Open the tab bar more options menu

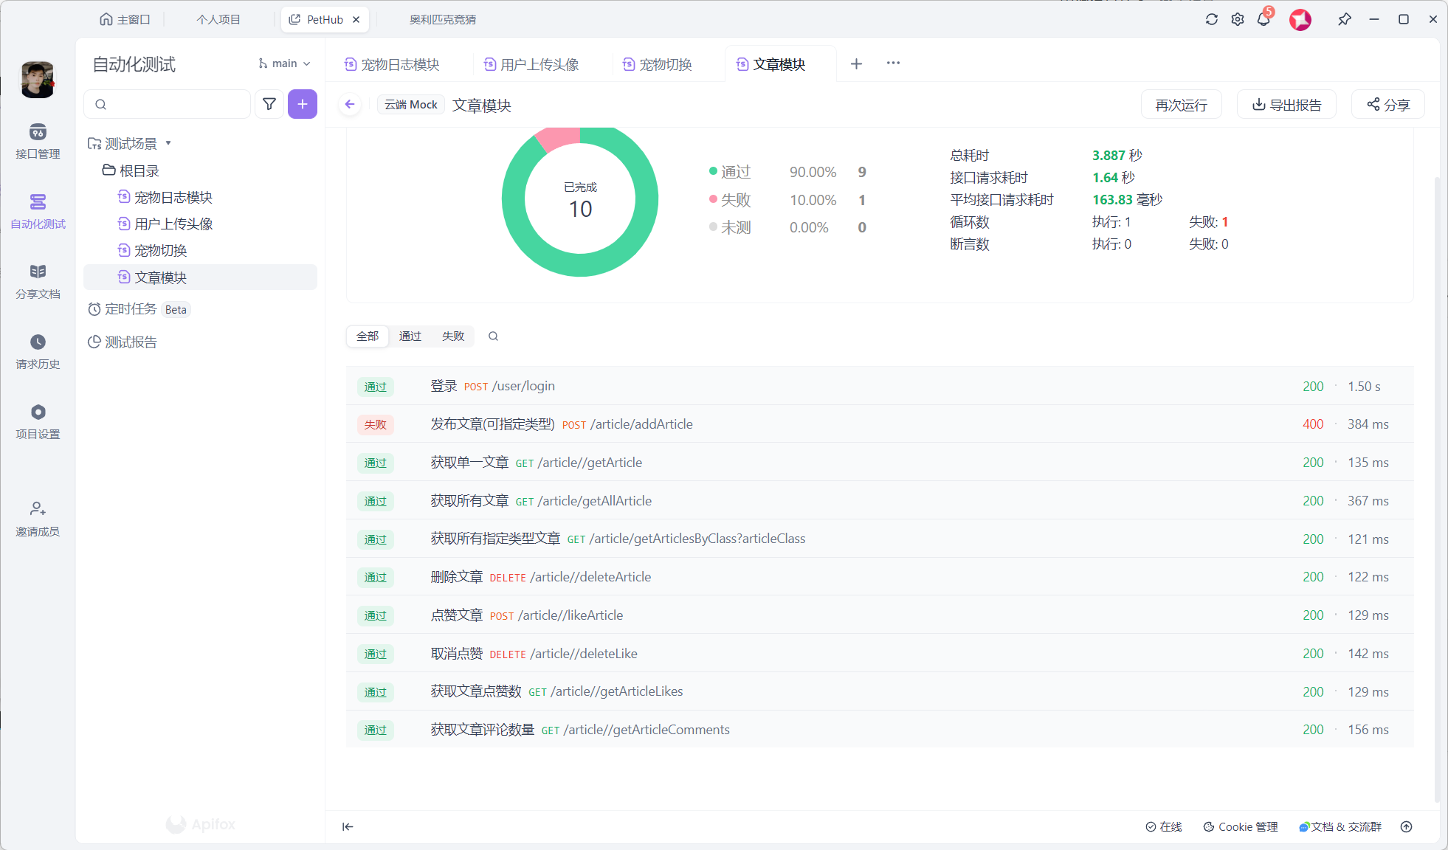[893, 63]
